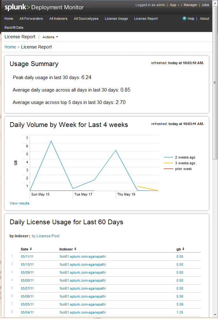
Task: Click date 05/10/11 in table
Action: pos(27,264)
